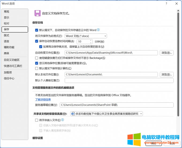Open the 显示 options category

coord(15,17)
